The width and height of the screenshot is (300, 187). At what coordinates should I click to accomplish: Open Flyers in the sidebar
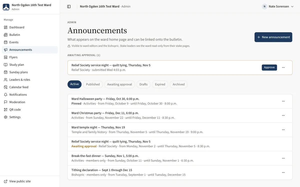coord(30,57)
